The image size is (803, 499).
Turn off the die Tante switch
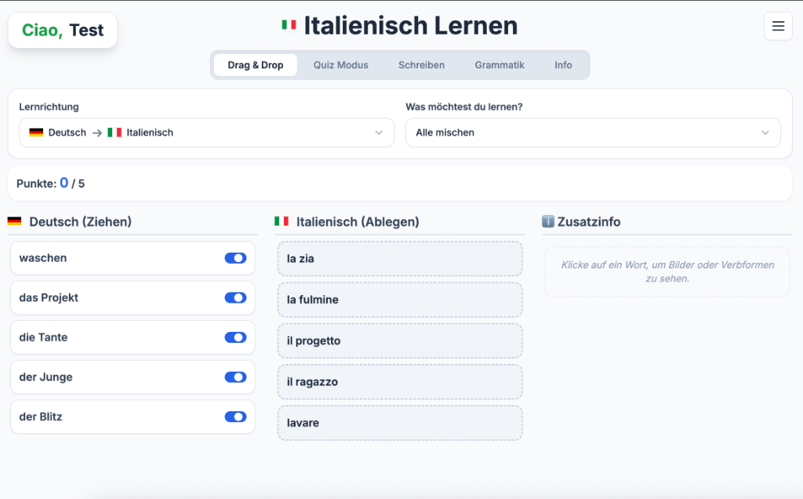235,337
